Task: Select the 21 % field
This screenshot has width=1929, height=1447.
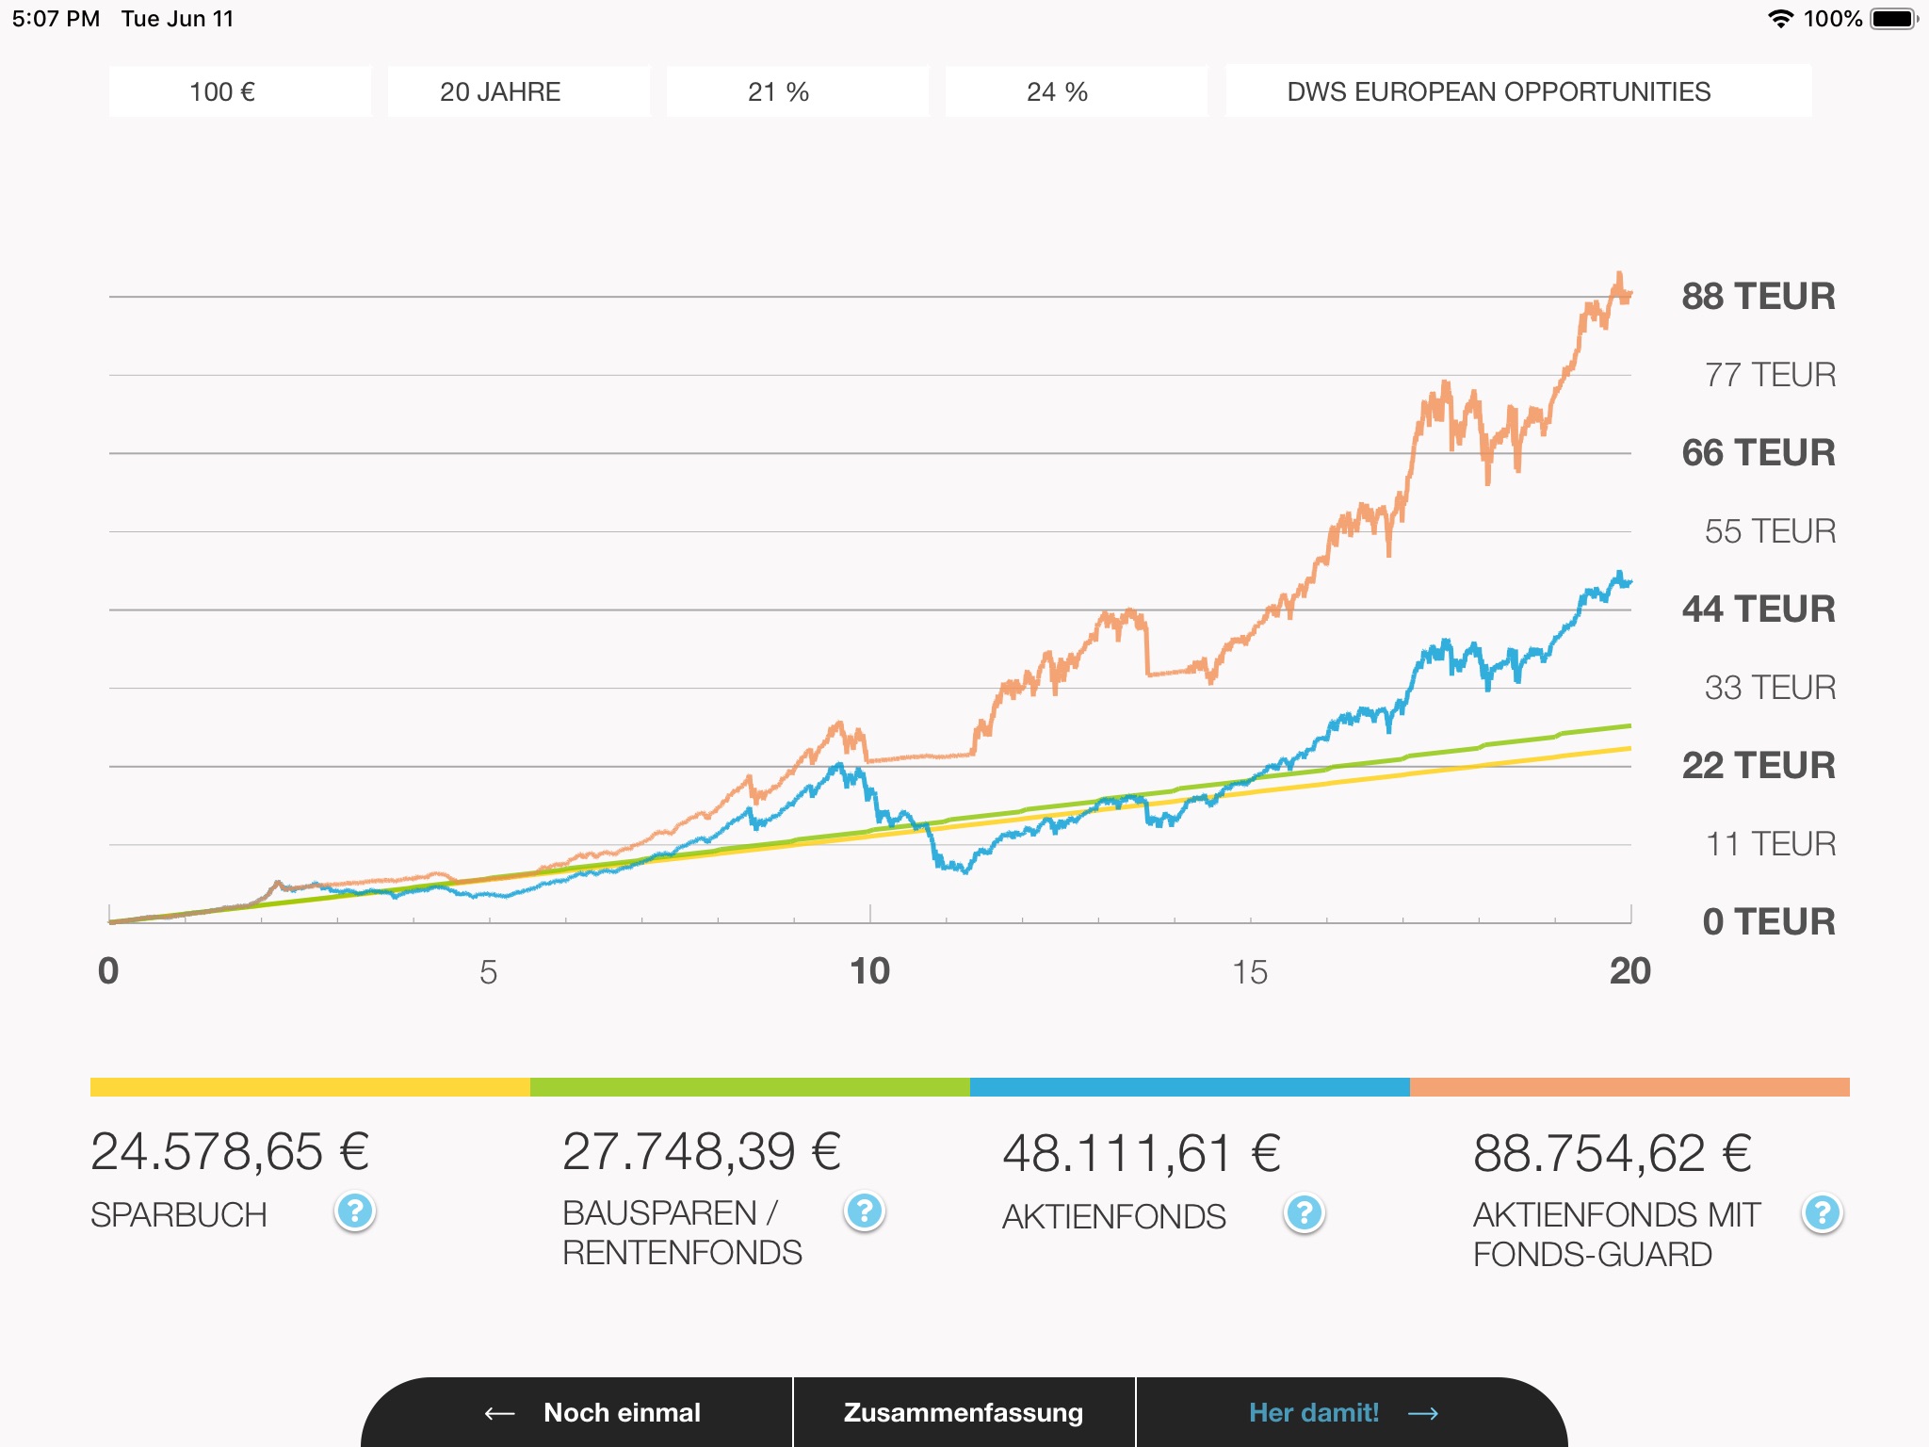Action: point(797,91)
